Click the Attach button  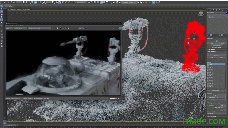[212, 57]
